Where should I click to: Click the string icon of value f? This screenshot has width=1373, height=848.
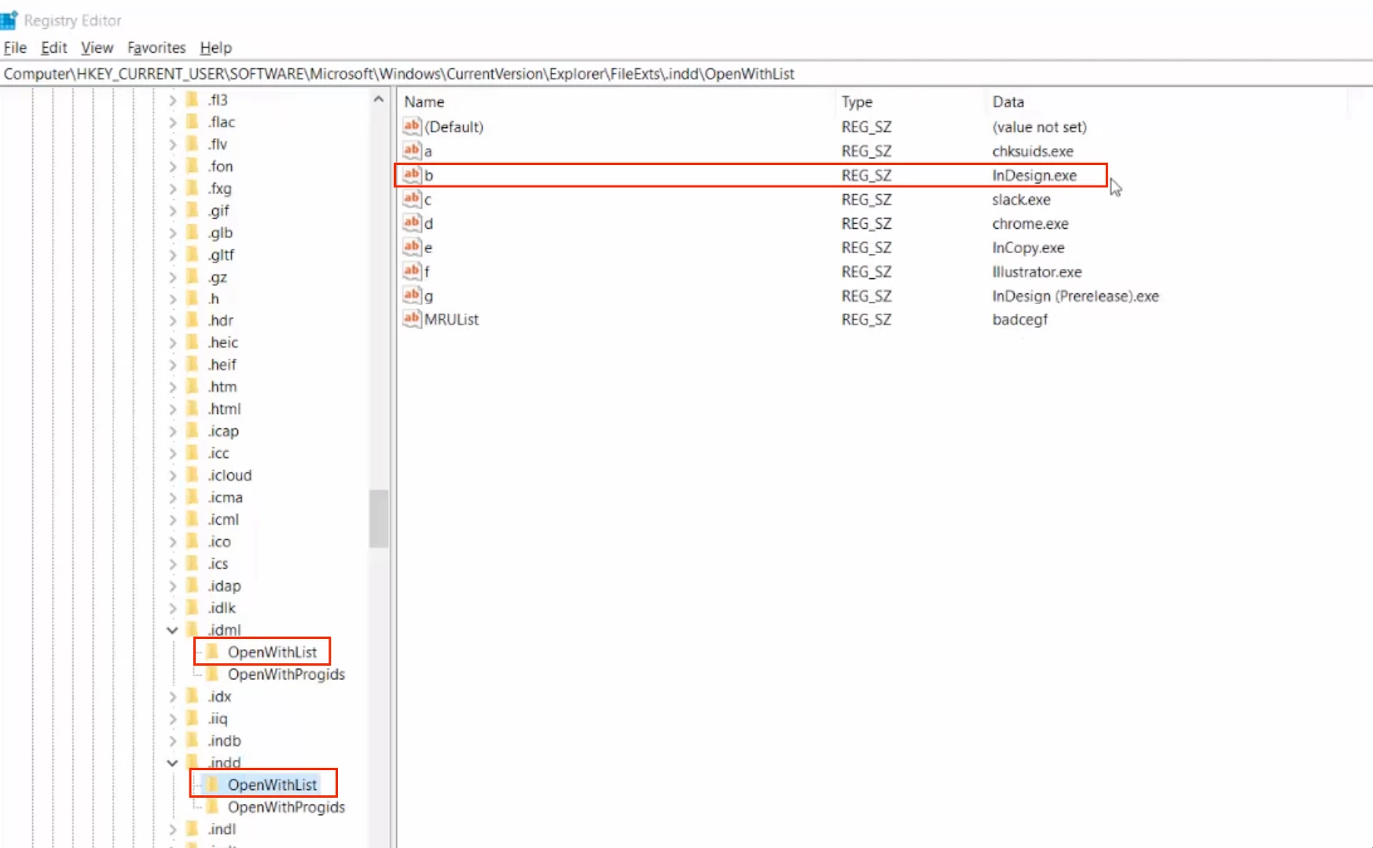click(412, 271)
